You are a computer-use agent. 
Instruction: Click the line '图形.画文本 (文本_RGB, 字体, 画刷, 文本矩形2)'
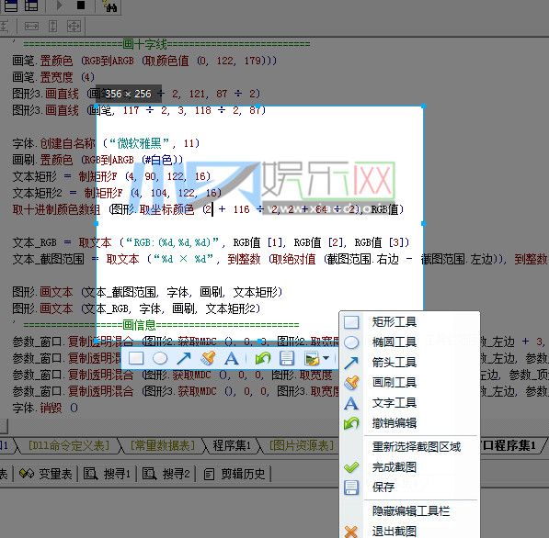[136, 308]
